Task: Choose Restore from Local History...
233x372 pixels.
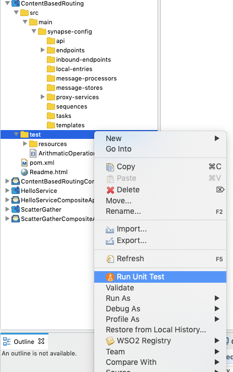Action: pos(160,330)
